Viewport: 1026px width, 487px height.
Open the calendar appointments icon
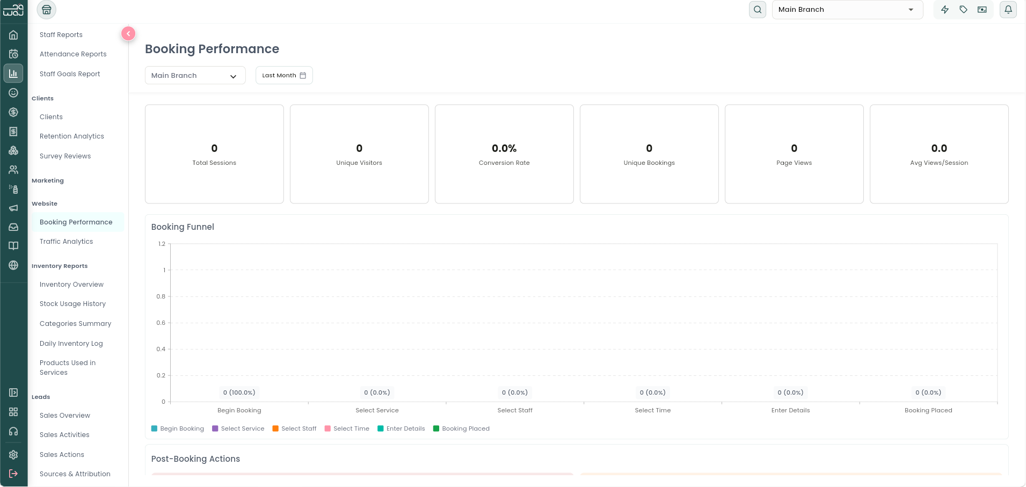pos(13,54)
